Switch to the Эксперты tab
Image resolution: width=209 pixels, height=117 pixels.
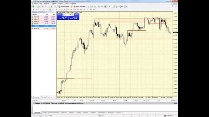pos(111,112)
